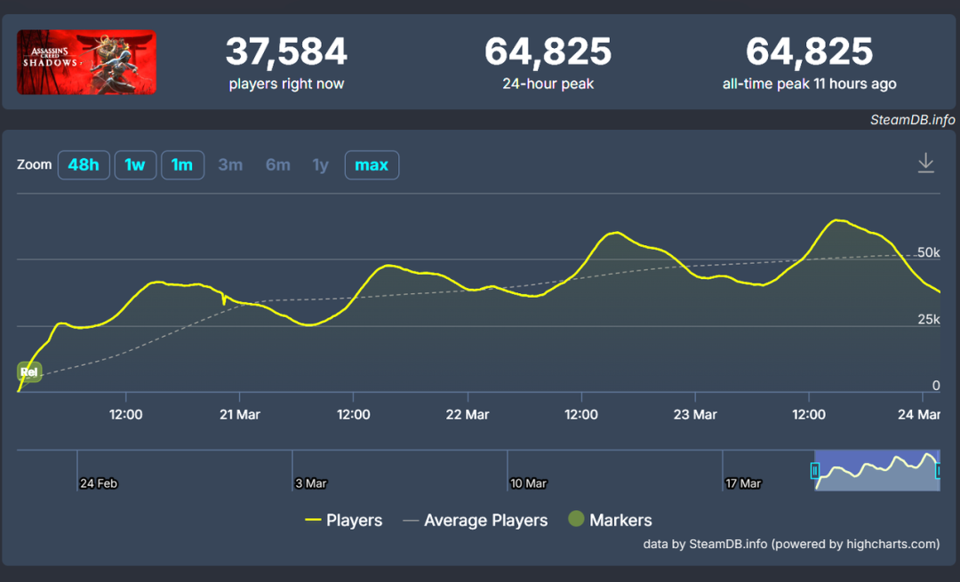Click the 10 Mar navigator date label
The image size is (960, 582).
tap(528, 483)
